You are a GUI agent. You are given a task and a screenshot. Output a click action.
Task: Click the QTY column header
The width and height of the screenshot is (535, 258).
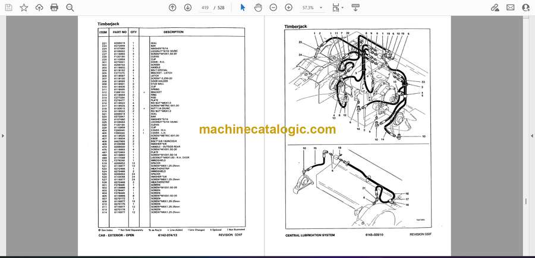point(133,32)
